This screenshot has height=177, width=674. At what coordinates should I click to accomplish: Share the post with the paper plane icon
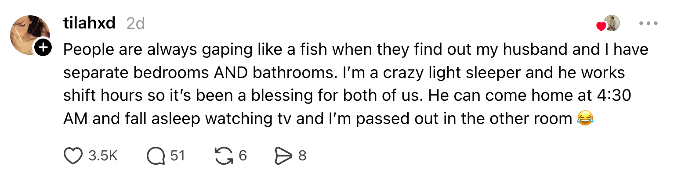[283, 156]
